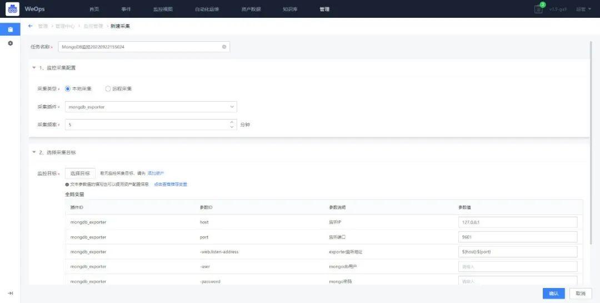Click the 分钟 unit label
This screenshot has height=303, width=600.
tap(245, 125)
